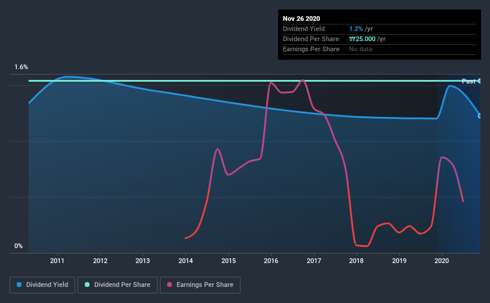
Task: Select the 2016 x-axis year label
Action: point(271,261)
